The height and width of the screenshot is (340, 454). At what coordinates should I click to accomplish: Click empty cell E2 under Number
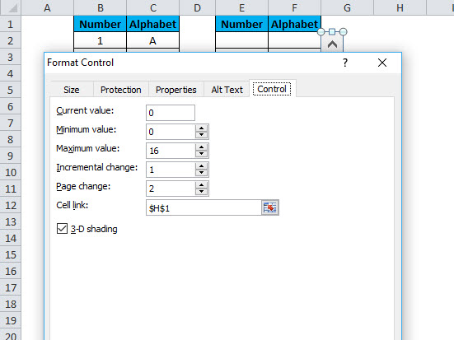coord(241,40)
